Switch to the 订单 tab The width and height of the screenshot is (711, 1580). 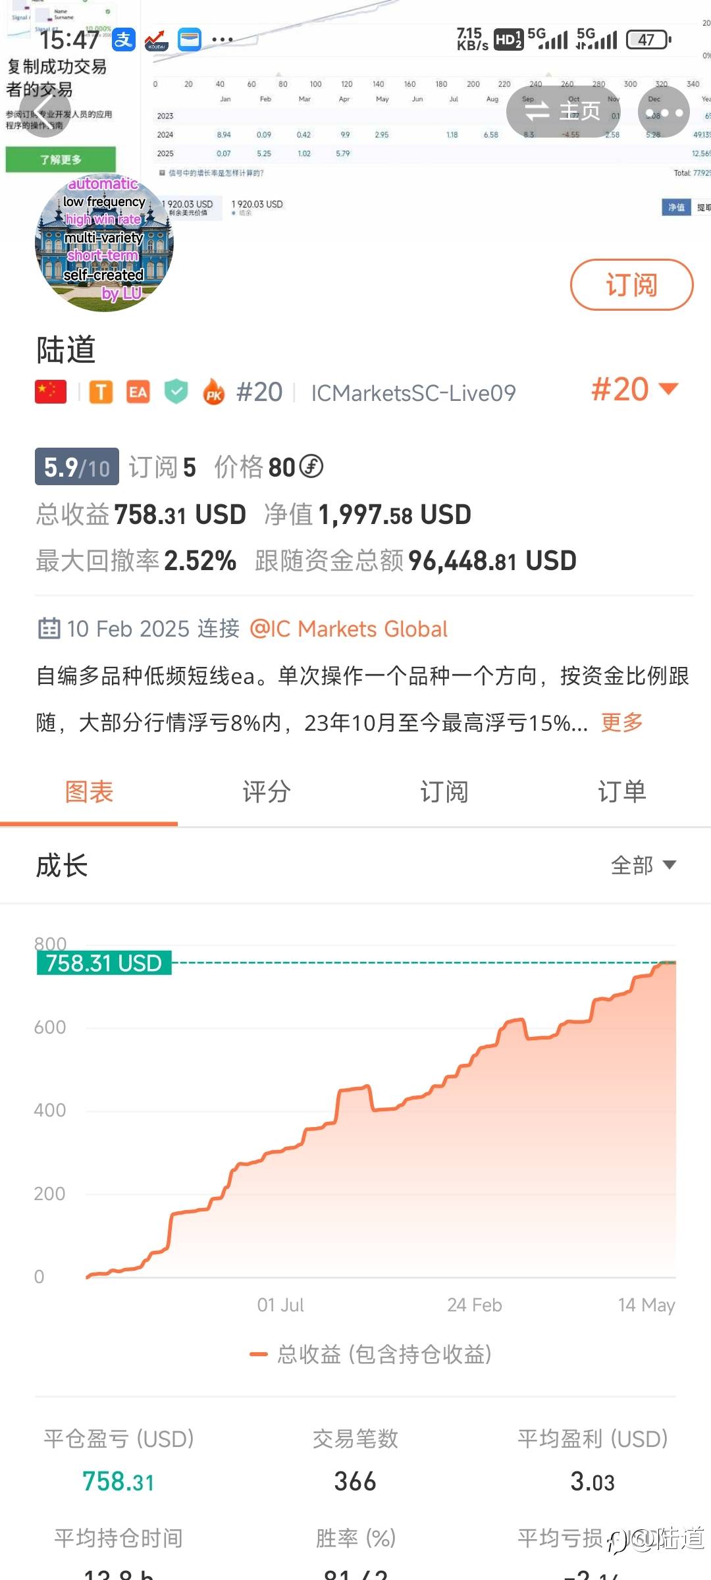point(622,792)
